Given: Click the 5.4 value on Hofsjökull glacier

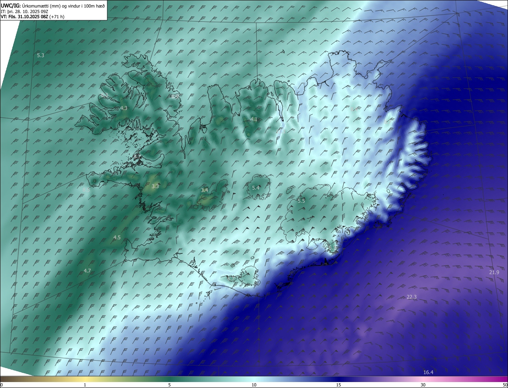Looking at the screenshot, I should point(256,188).
